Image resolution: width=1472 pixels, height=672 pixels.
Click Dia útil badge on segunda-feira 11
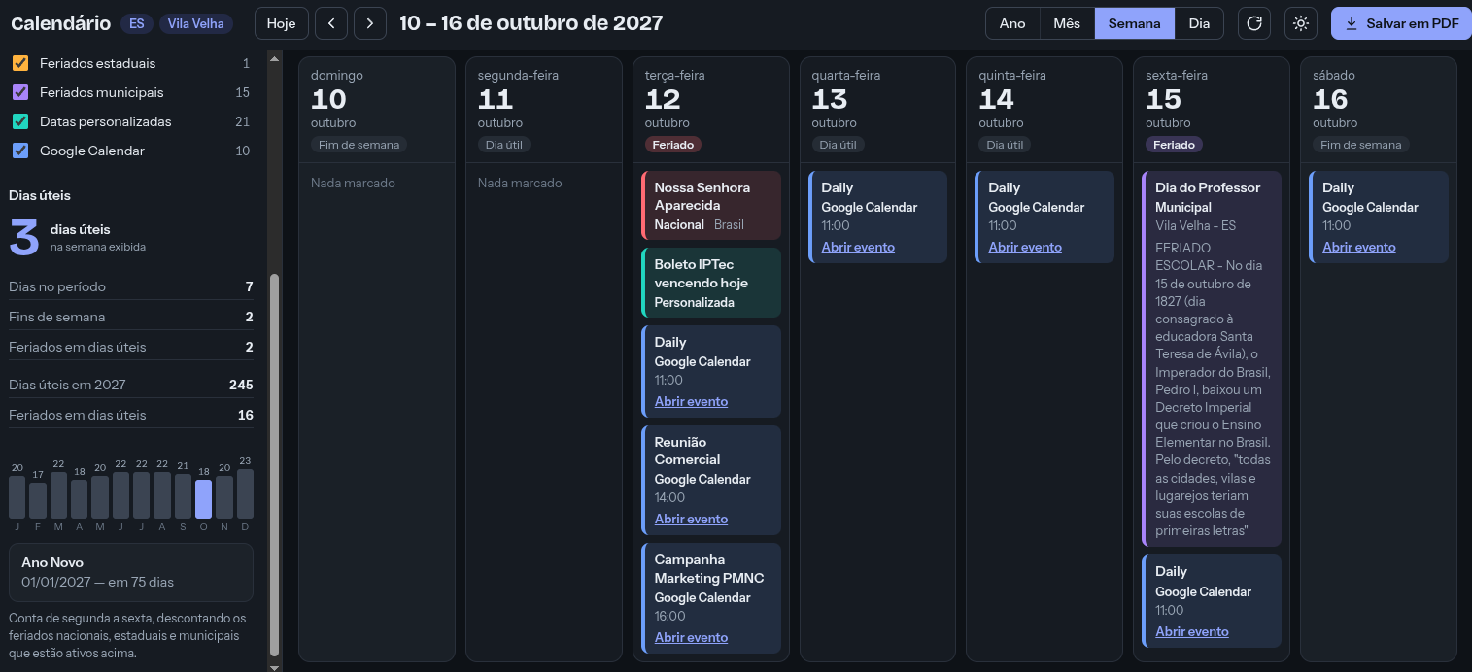click(x=505, y=145)
